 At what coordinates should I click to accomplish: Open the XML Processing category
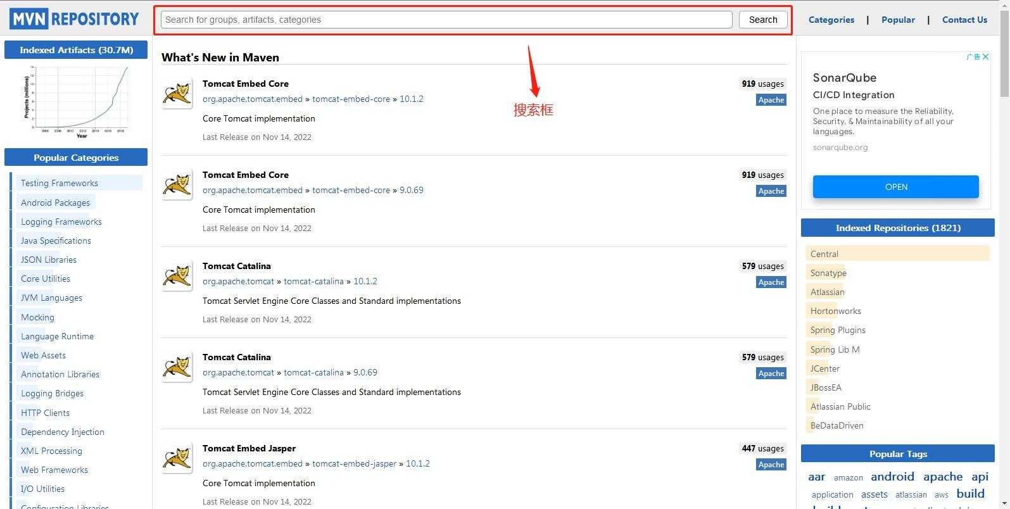click(x=51, y=451)
